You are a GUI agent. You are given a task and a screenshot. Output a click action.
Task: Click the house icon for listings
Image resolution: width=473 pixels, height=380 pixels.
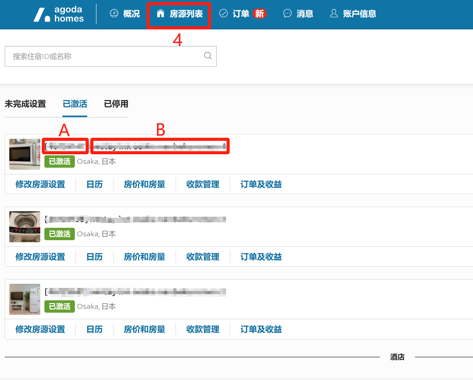tap(161, 13)
